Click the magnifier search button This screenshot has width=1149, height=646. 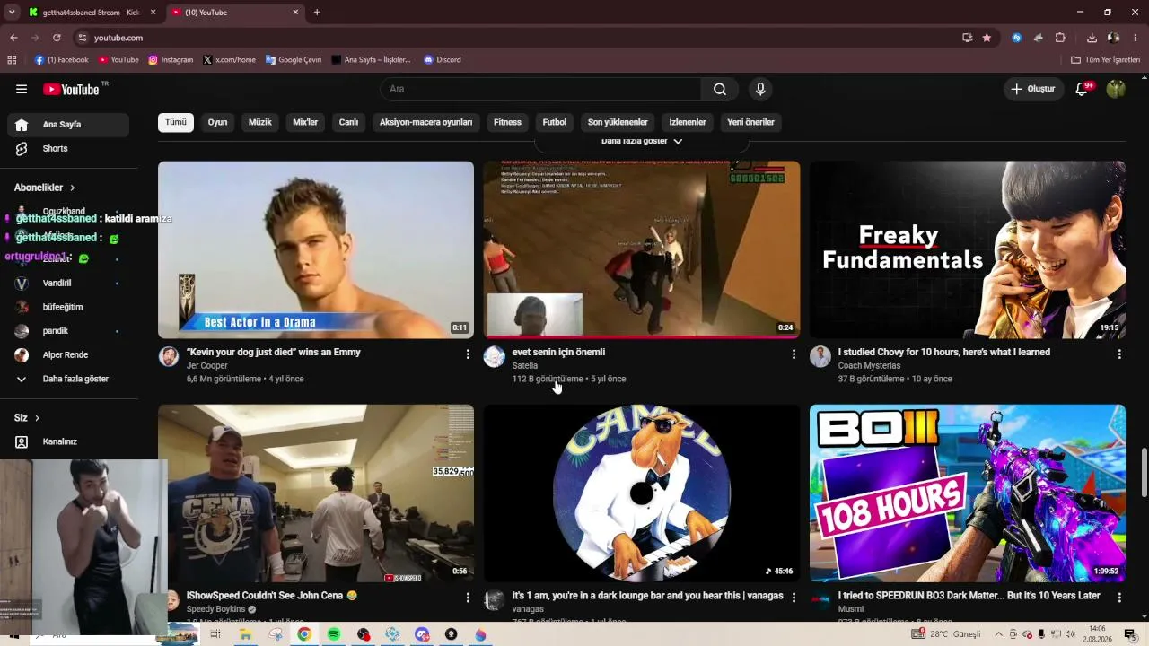pos(720,89)
